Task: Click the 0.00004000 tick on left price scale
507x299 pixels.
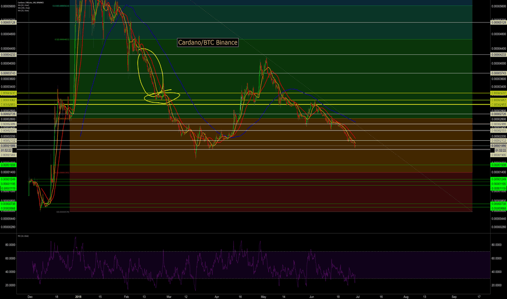Action: point(8,64)
